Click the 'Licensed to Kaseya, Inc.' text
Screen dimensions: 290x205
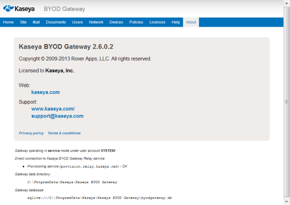tap(46, 70)
